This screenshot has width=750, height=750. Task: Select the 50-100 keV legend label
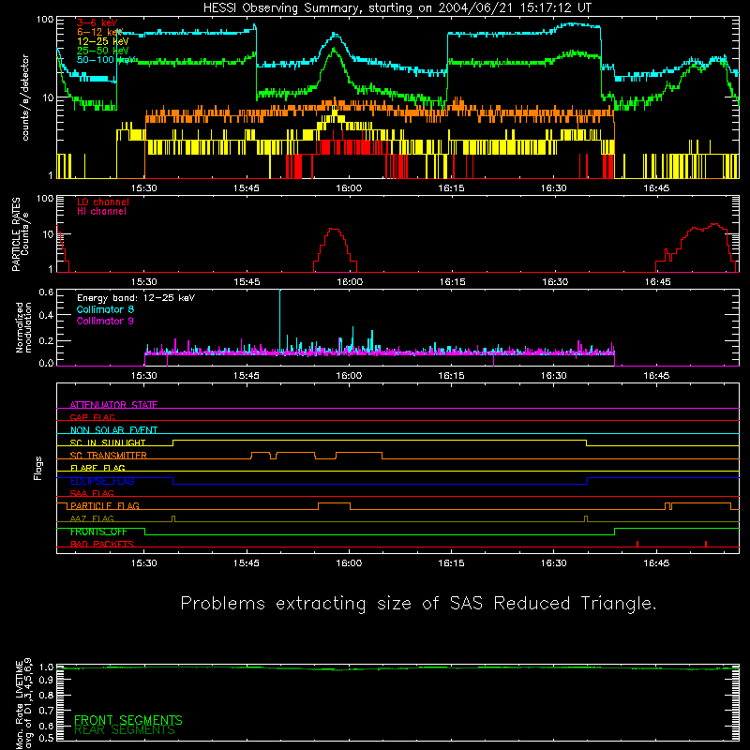coord(105,59)
